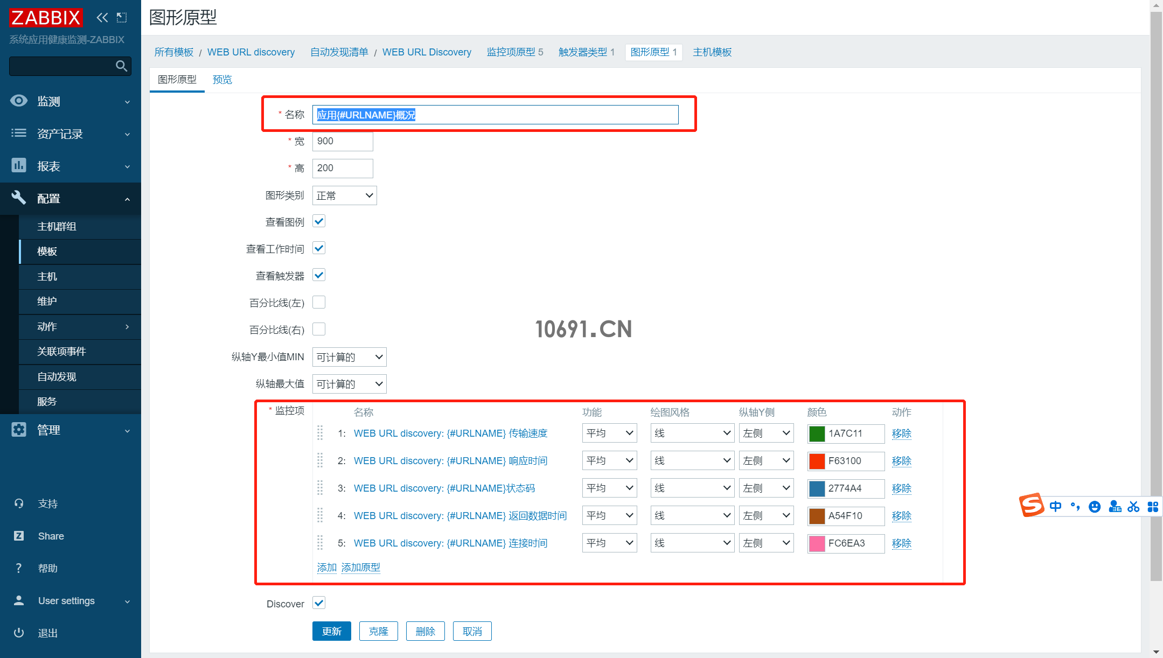The image size is (1163, 658).
Task: Grab drag handle of row 1 传输速度
Action: 320,433
